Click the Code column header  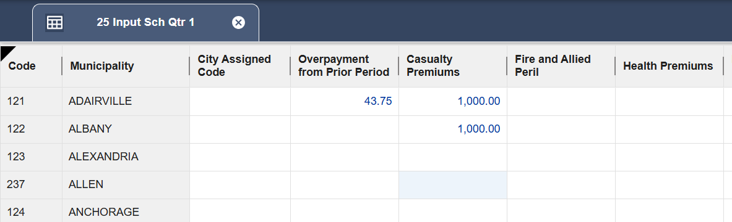point(32,66)
